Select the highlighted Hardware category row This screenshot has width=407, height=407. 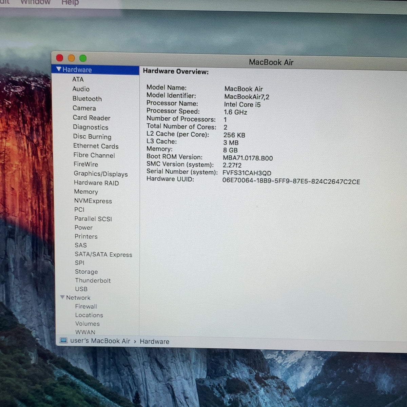[95, 70]
